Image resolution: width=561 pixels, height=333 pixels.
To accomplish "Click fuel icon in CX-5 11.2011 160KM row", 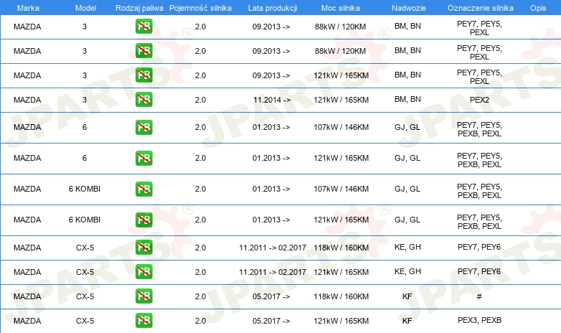I will [143, 248].
